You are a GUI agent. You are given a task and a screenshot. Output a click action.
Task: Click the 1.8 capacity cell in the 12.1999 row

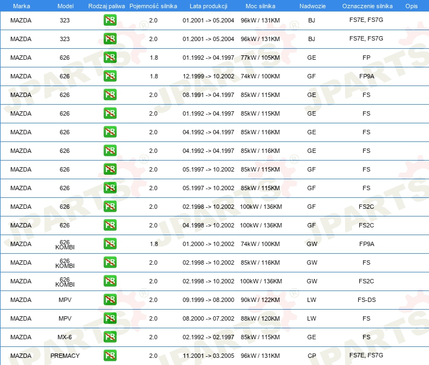click(154, 76)
